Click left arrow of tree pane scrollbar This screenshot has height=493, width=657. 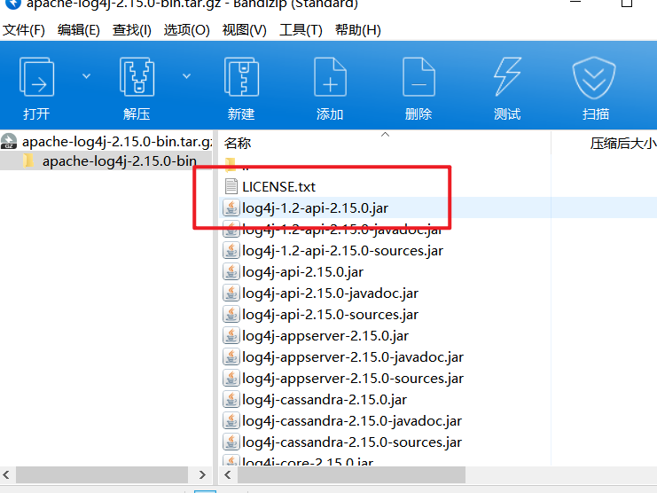pos(6,474)
